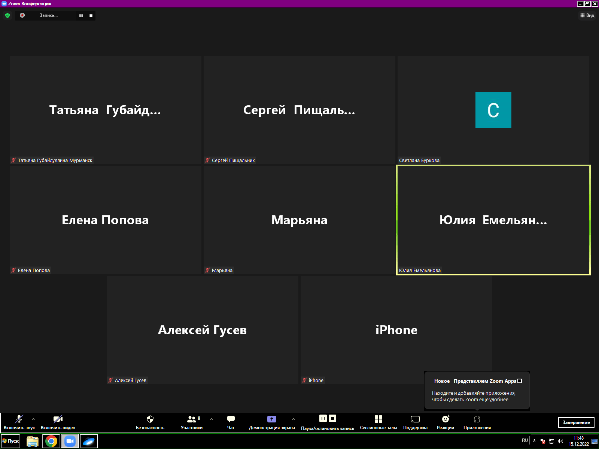
Task: Select Юлия Емельянова's video tile
Action: (x=493, y=220)
